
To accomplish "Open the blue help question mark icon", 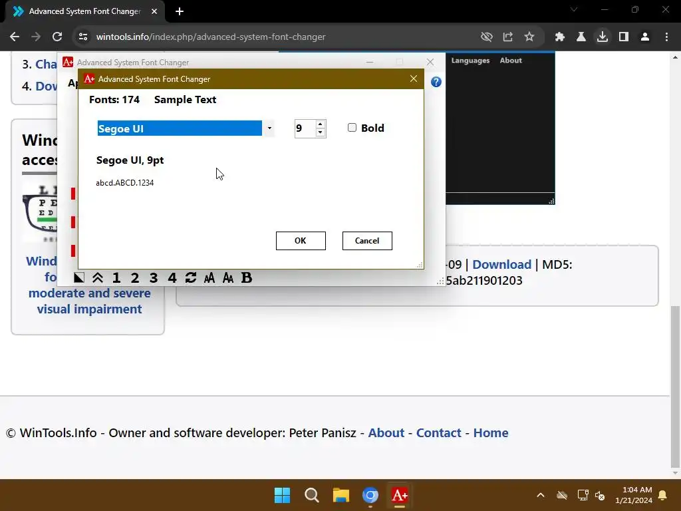I will click(436, 82).
